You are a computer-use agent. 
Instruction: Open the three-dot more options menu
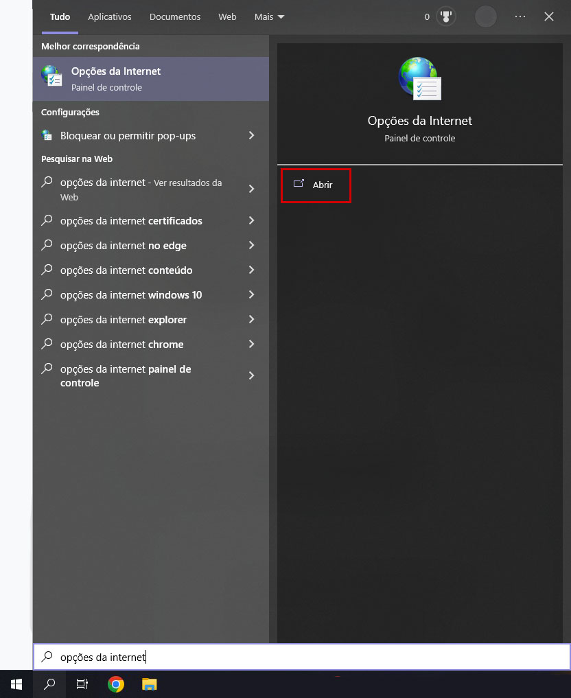coord(520,16)
